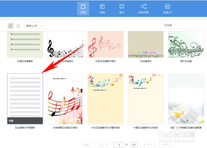207x148 pixels.
Task: Open the 水彩五线谱音符花朵植物信纸 template
Action: tap(105, 99)
